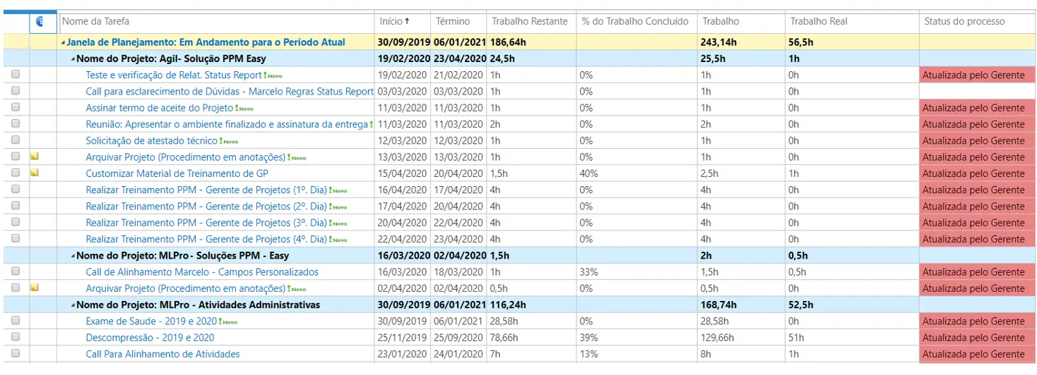Click the Trabalho Real column header
The image size is (1037, 375).
[819, 21]
